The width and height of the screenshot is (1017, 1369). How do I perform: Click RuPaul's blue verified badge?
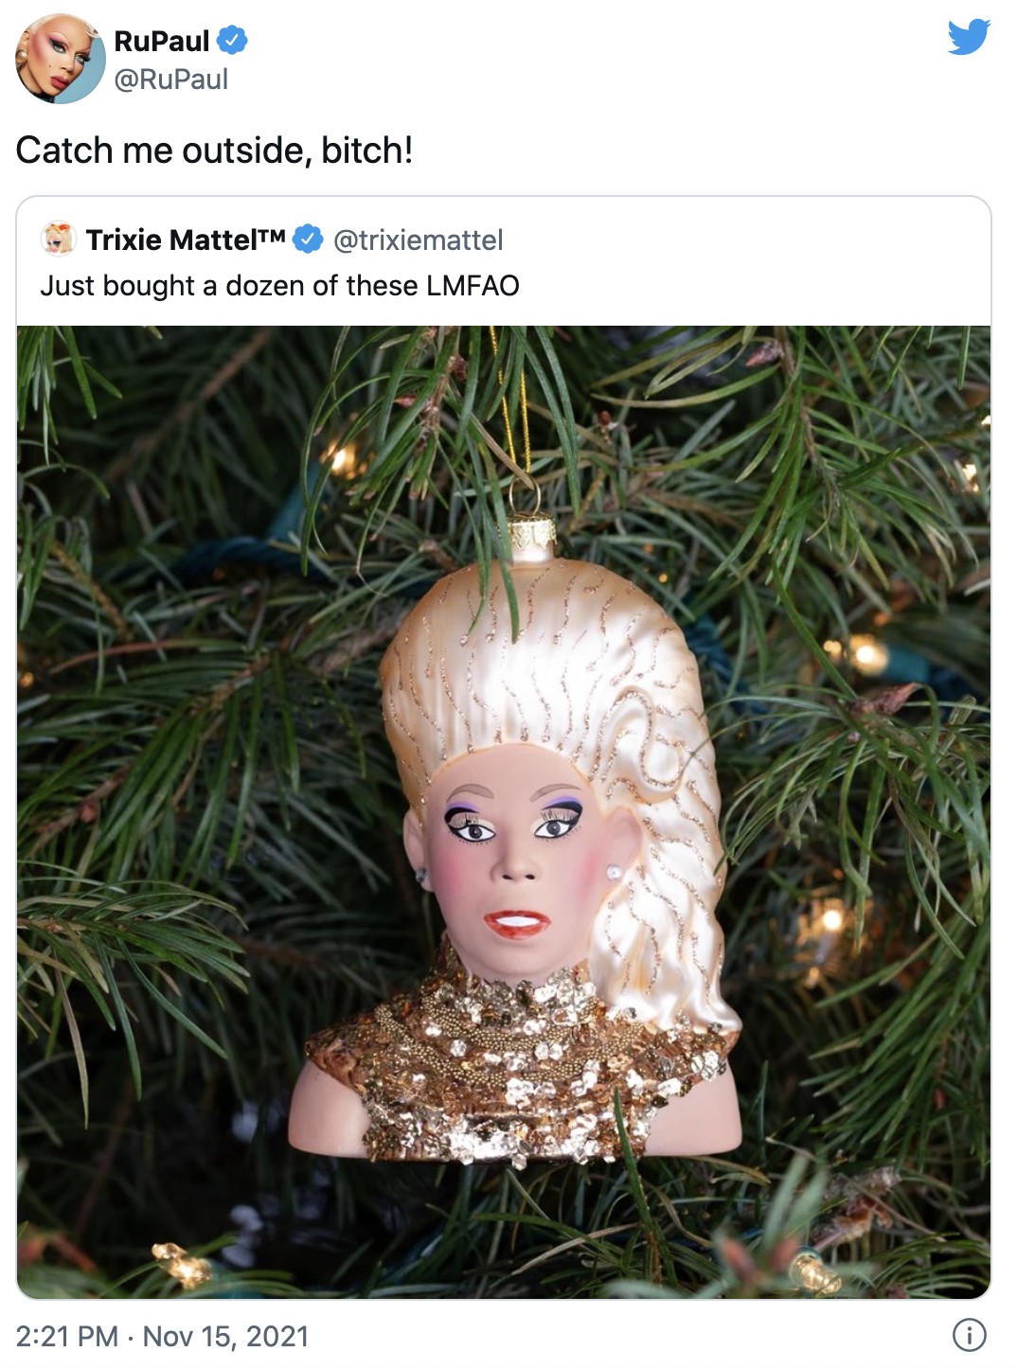tap(232, 41)
